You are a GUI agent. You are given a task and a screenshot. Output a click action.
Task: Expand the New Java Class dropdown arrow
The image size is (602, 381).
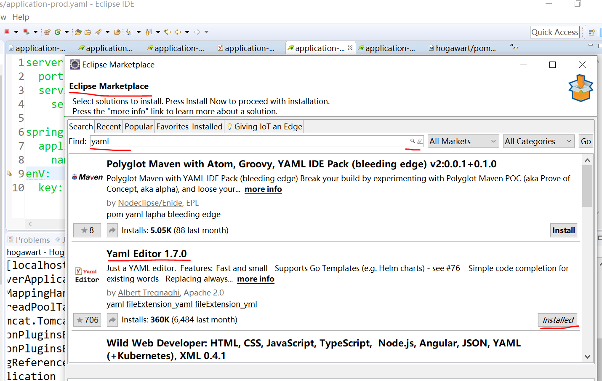coord(67,32)
